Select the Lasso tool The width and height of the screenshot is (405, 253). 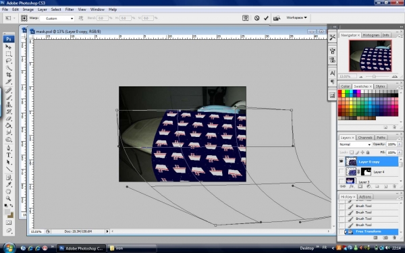click(x=8, y=61)
